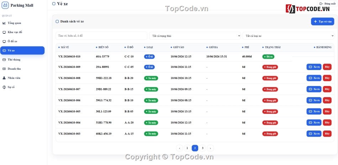The image size is (338, 165).
Task: Select Vé xe in the sidebar
Action: (x=22, y=50)
